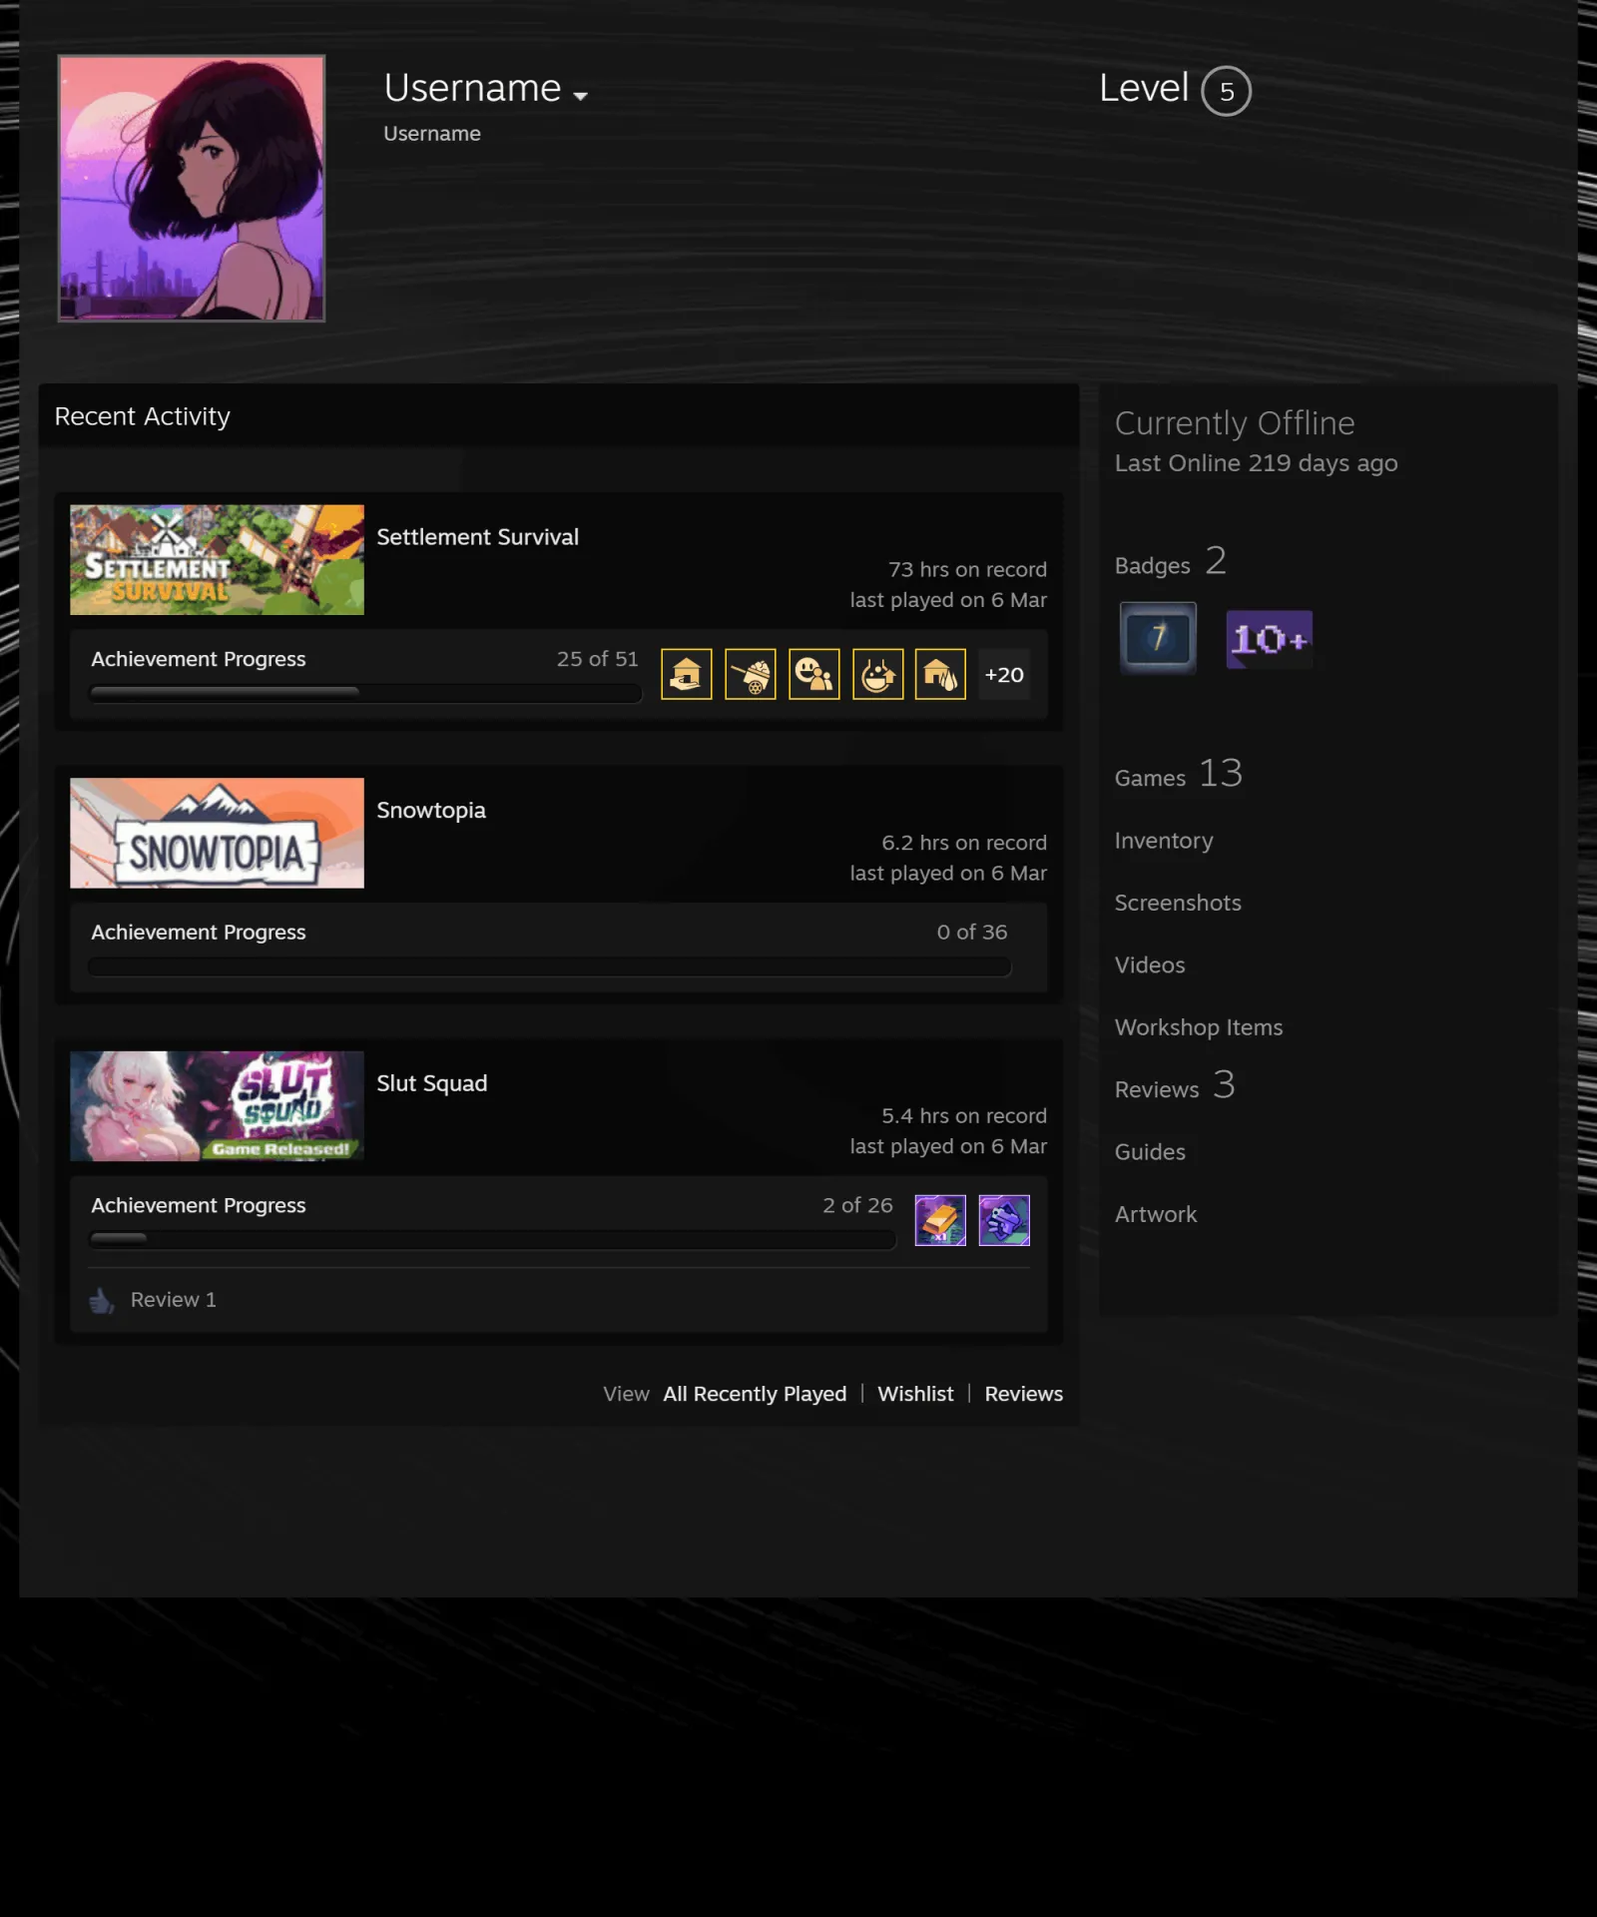The width and height of the screenshot is (1597, 1917).
Task: Click the Years of Service 7 badge
Action: [1158, 638]
